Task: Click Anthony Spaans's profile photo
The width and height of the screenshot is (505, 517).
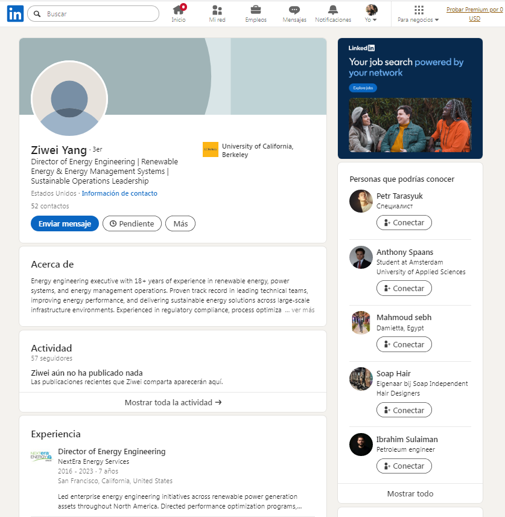Action: [361, 257]
